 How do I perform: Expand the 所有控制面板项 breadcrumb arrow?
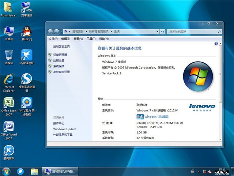tap(111, 32)
